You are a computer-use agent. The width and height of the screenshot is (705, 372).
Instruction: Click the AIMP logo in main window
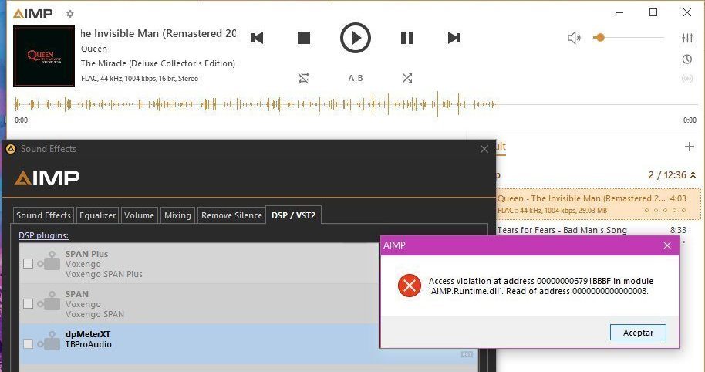point(33,14)
